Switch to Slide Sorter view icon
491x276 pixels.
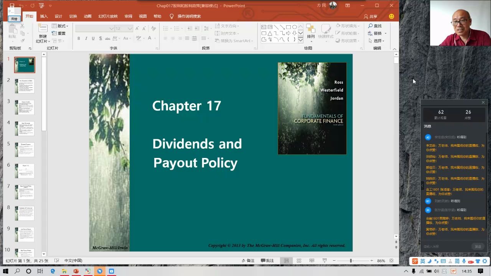coord(299,261)
